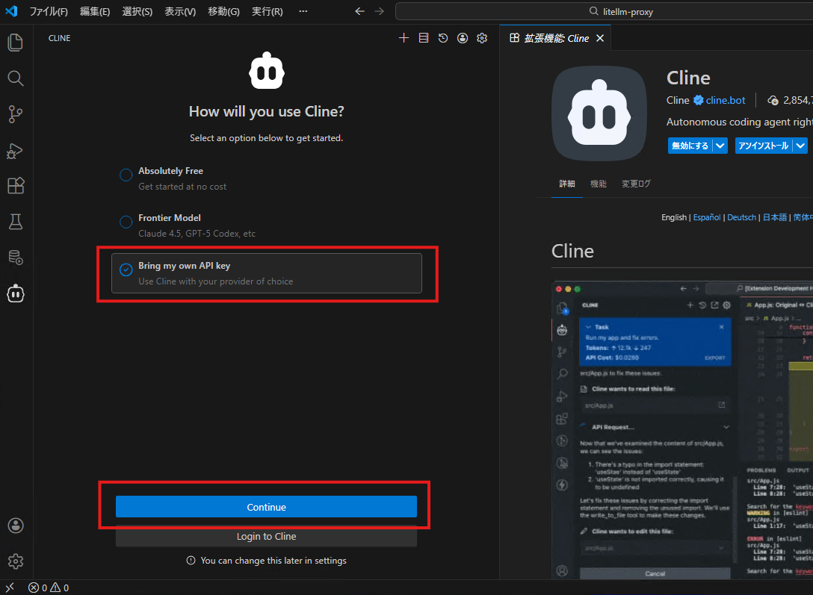
Task: Go back with the left arrow
Action: 360,11
